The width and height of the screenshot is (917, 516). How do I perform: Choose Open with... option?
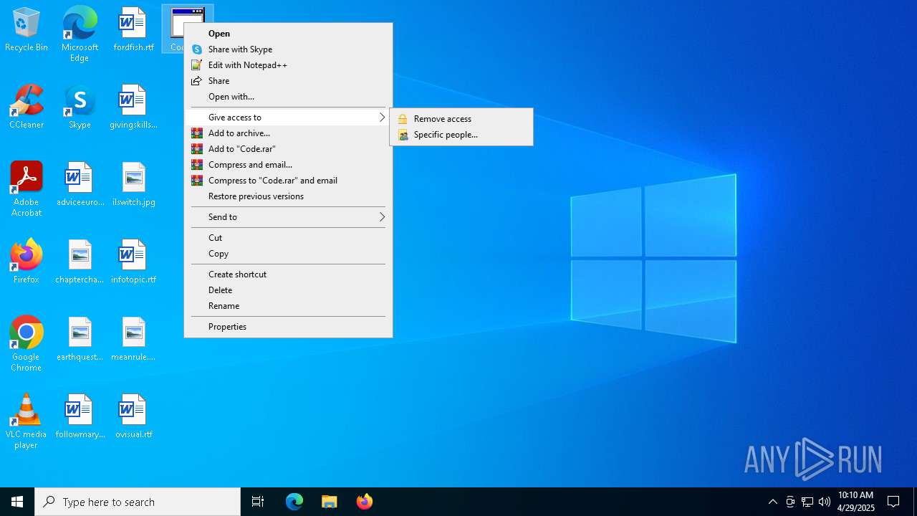(x=289, y=97)
